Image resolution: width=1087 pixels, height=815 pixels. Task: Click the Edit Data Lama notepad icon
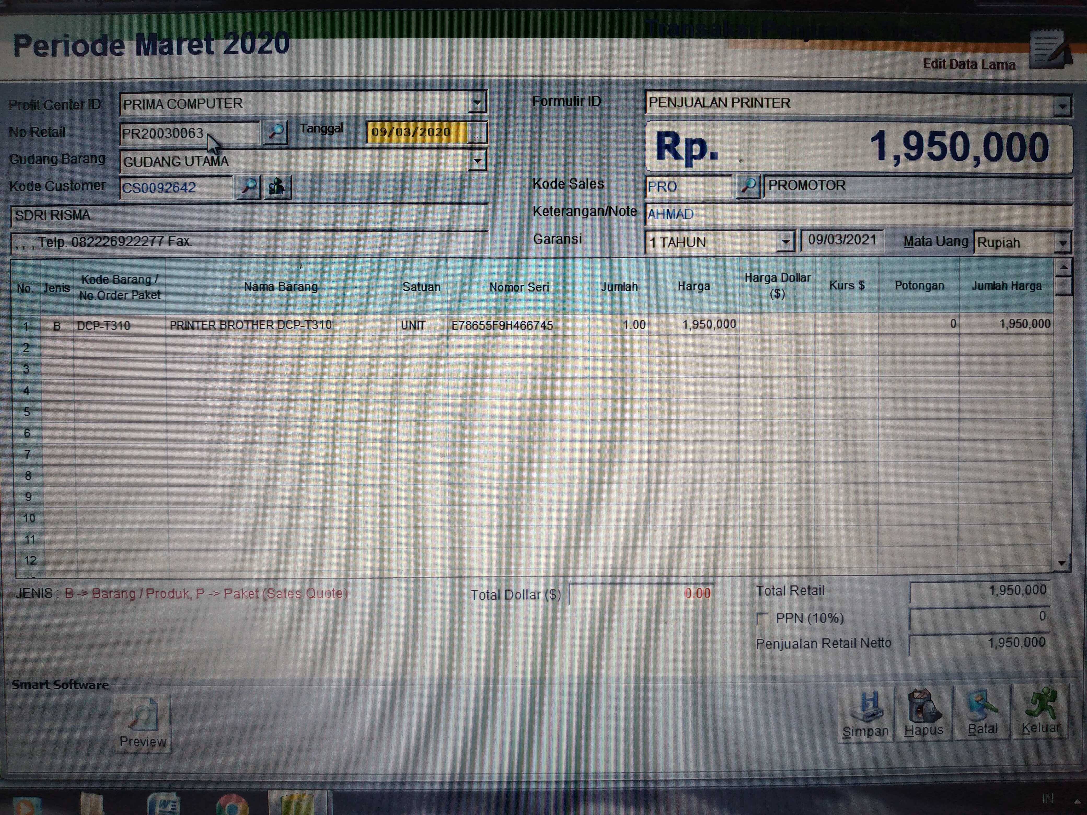point(1049,49)
